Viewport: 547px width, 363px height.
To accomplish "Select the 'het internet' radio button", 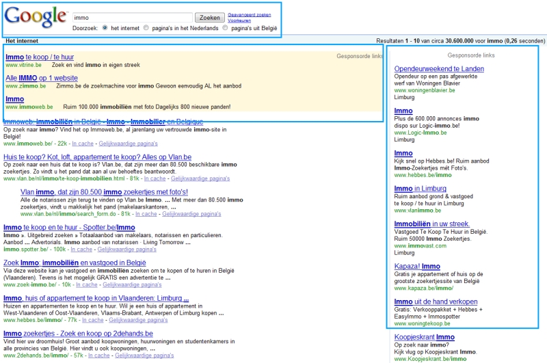I will [105, 28].
